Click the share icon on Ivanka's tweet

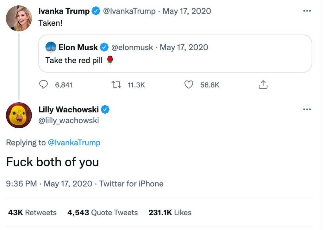tap(263, 85)
